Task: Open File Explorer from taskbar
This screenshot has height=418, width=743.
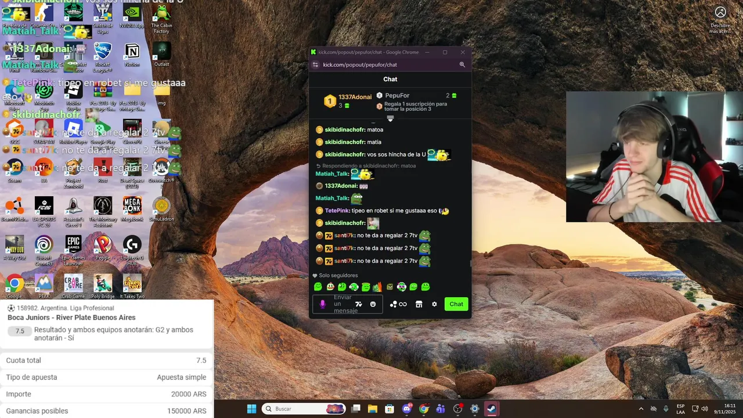Action: pyautogui.click(x=373, y=409)
